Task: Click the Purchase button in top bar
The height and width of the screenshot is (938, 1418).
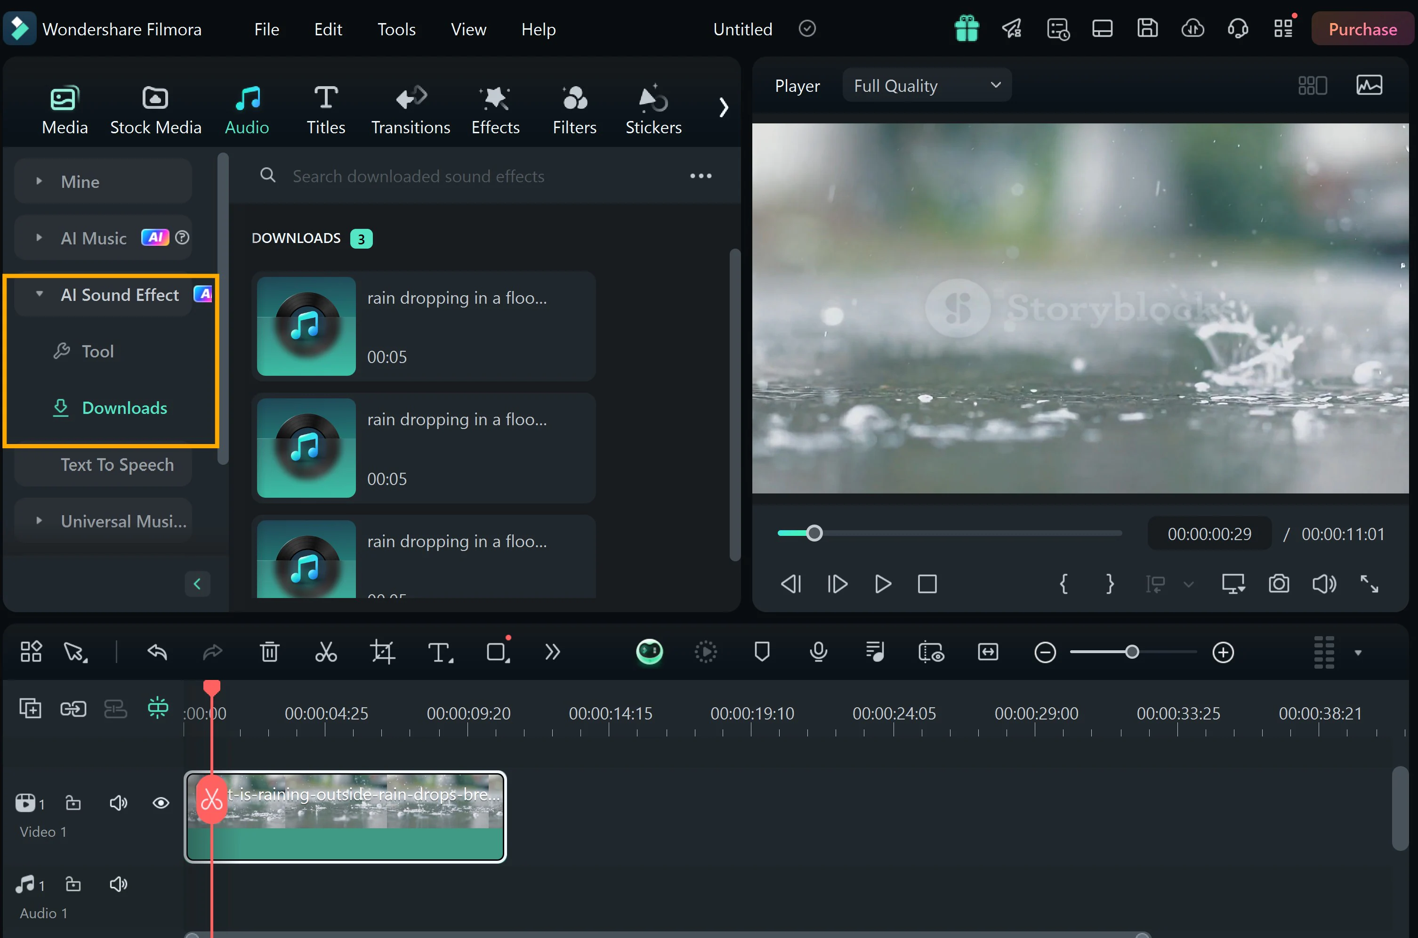Action: tap(1362, 28)
